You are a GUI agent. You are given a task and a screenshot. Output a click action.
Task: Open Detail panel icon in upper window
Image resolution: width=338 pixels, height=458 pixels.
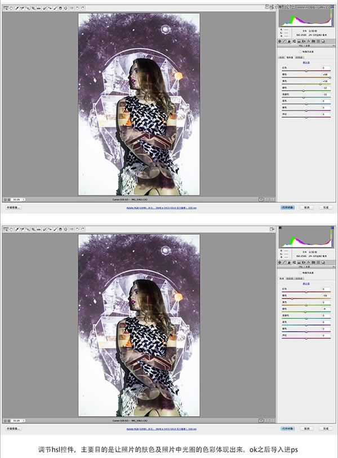[289, 41]
